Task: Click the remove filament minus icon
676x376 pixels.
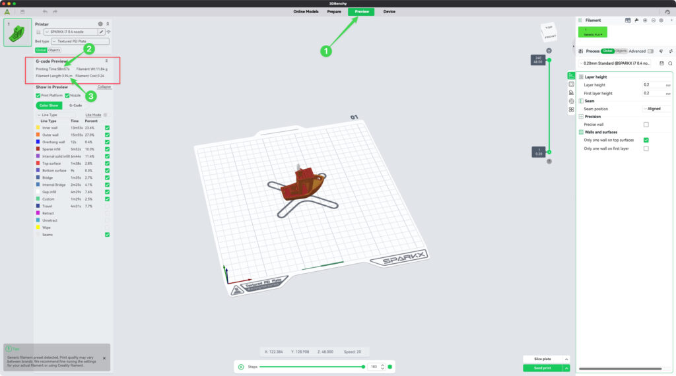Action: pos(653,20)
